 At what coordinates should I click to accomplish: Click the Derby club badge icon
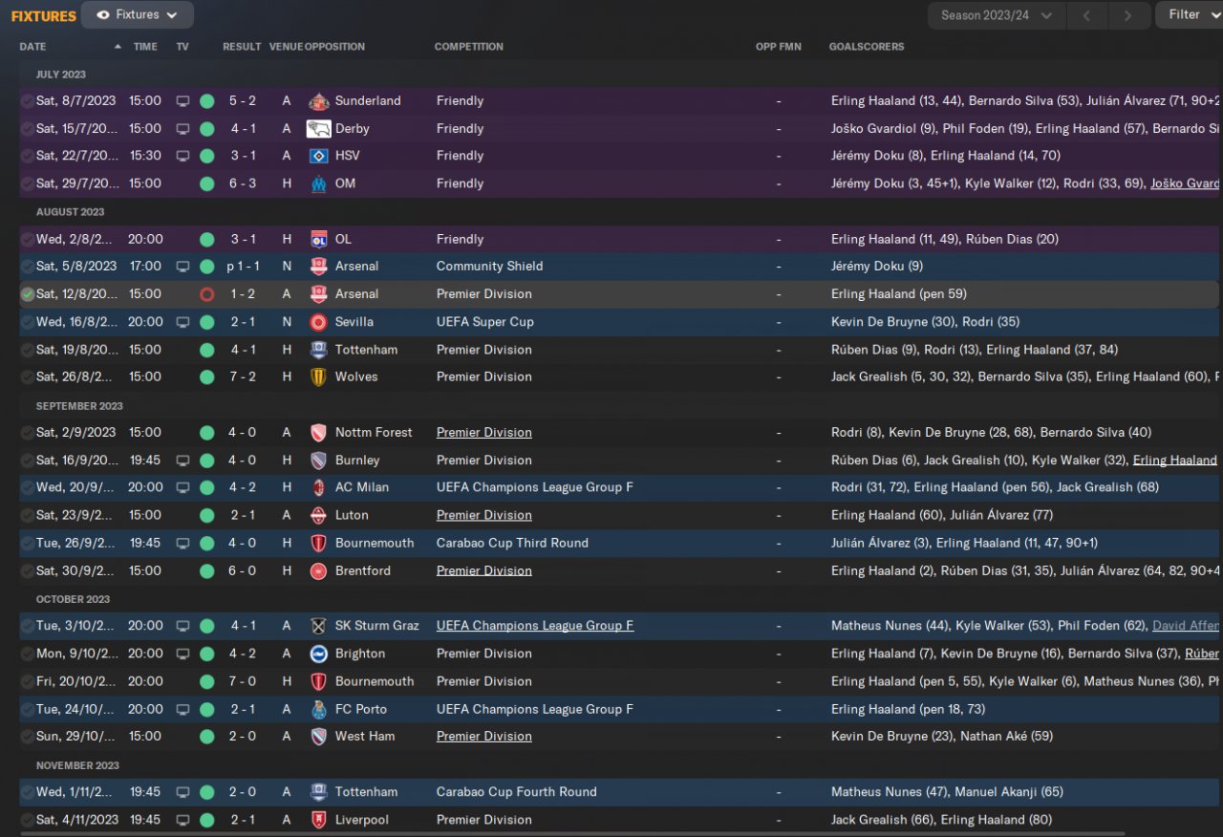pyautogui.click(x=318, y=128)
